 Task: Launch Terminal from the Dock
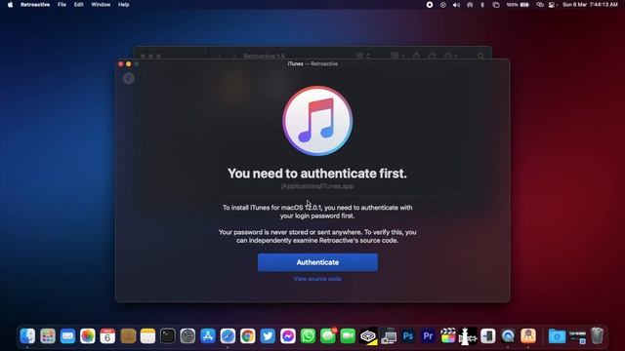click(167, 336)
